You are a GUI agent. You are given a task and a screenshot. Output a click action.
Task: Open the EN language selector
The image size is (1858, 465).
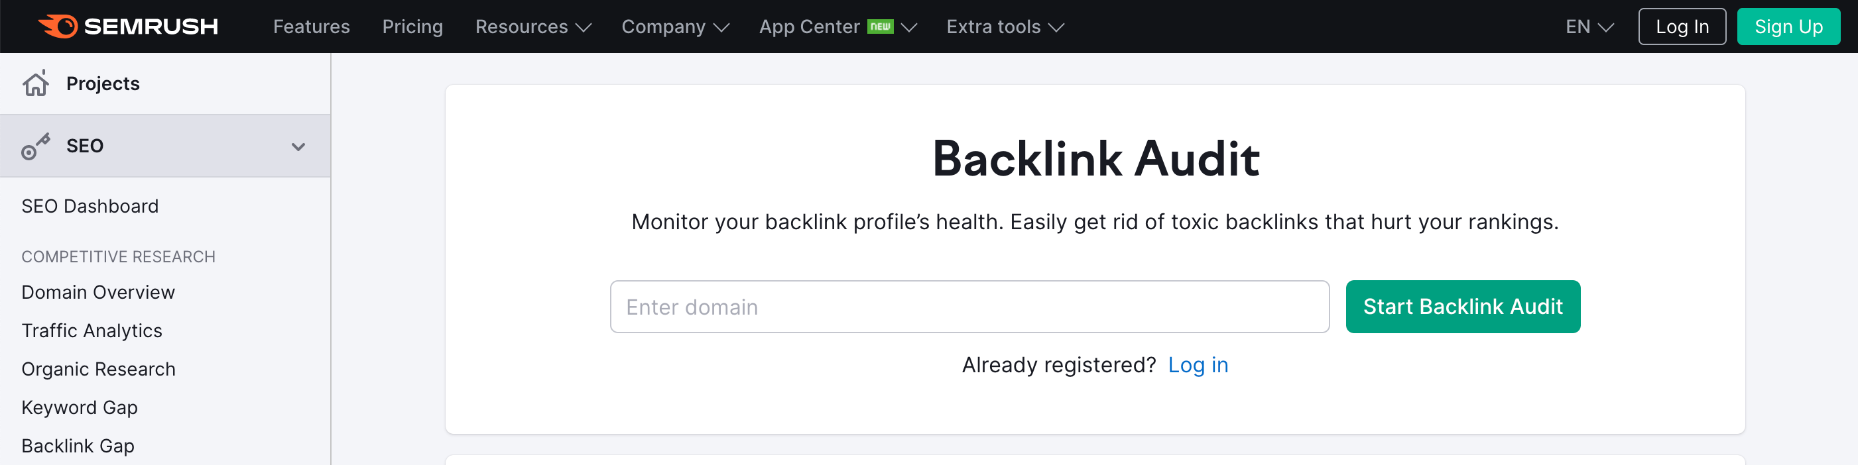click(1589, 26)
